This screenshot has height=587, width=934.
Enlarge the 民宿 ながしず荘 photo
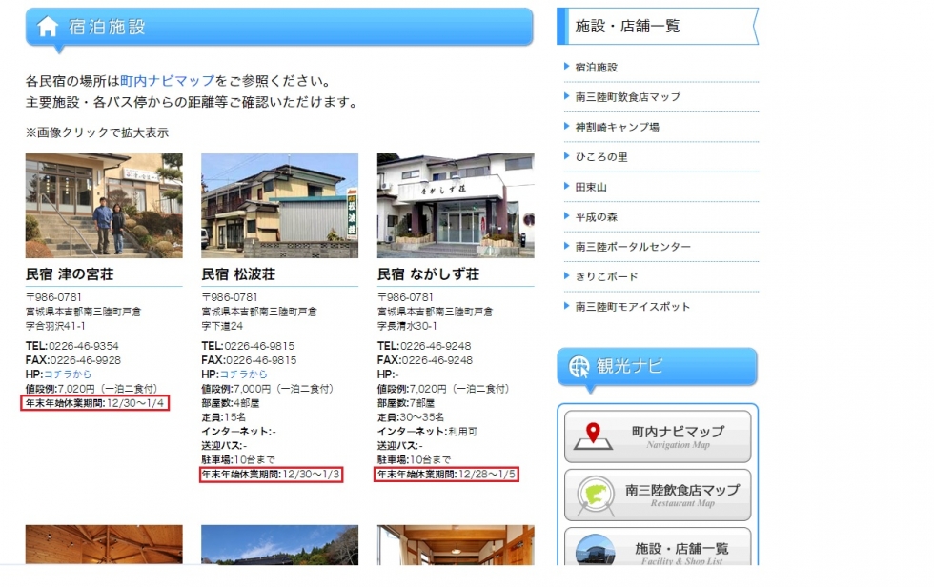[455, 206]
